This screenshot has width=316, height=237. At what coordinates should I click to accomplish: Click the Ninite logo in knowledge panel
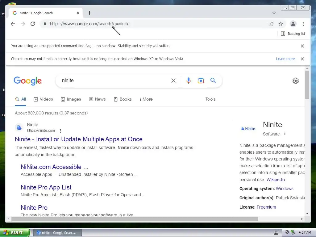[248, 129]
